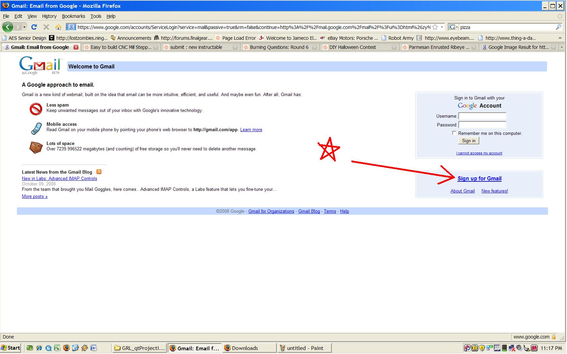Image resolution: width=567 pixels, height=354 pixels.
Task: Click the Gmail Blog RSS feed icon
Action: pos(99,172)
